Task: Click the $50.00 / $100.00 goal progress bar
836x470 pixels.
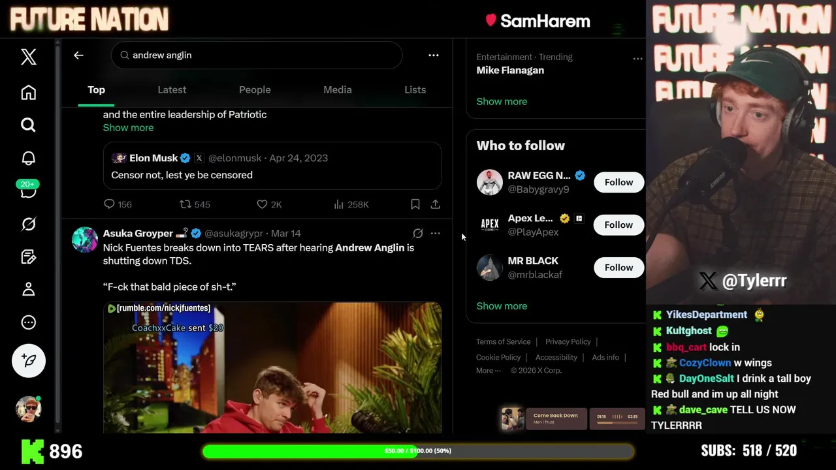Action: pos(418,451)
